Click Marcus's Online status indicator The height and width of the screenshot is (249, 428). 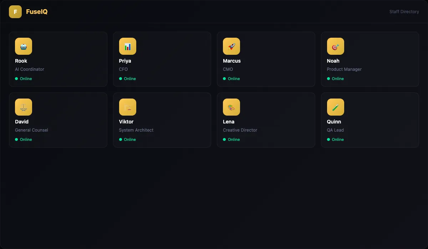click(x=231, y=79)
